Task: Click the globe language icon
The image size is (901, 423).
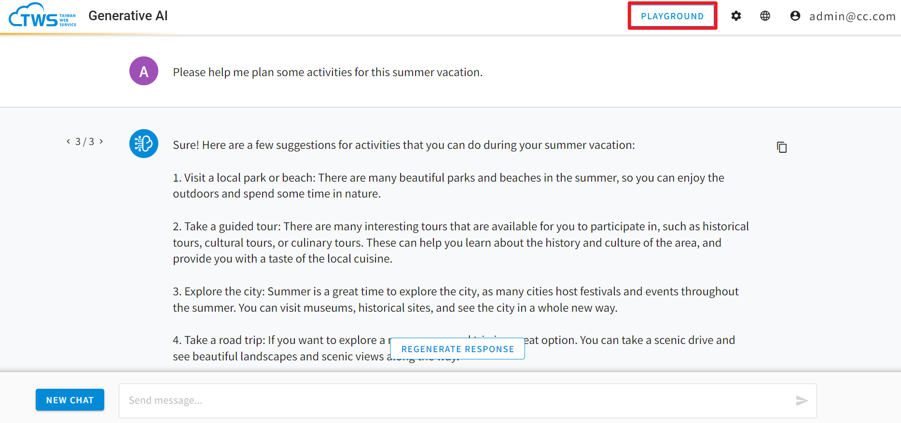Action: 765,16
